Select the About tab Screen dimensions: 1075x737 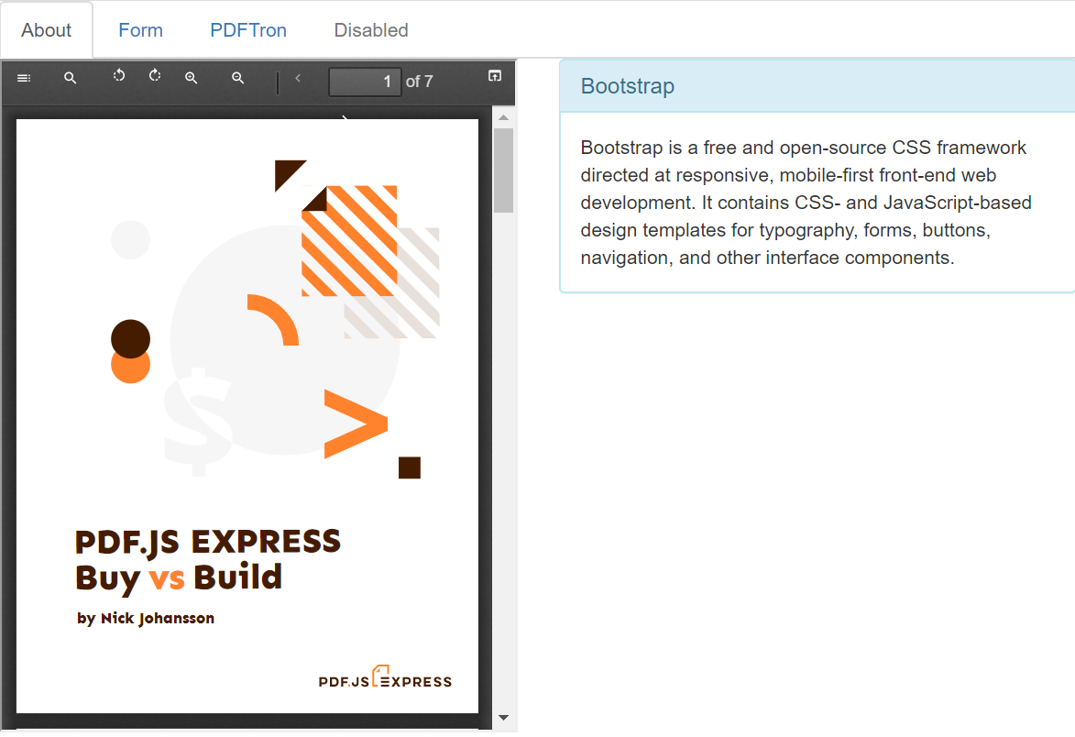tap(47, 29)
